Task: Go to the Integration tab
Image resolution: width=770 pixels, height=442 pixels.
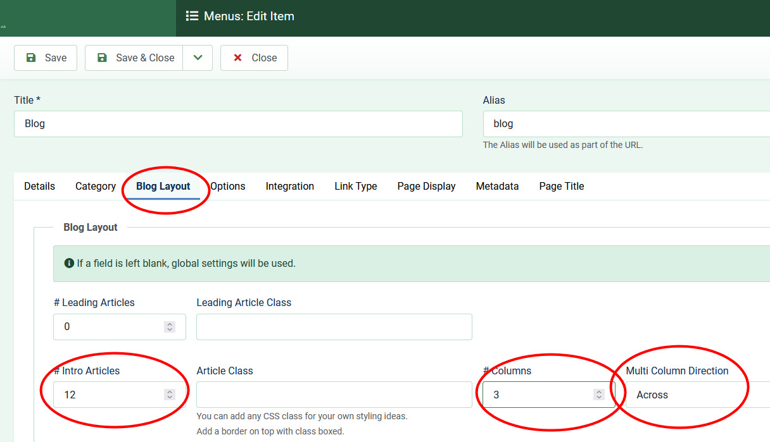Action: pyautogui.click(x=289, y=187)
